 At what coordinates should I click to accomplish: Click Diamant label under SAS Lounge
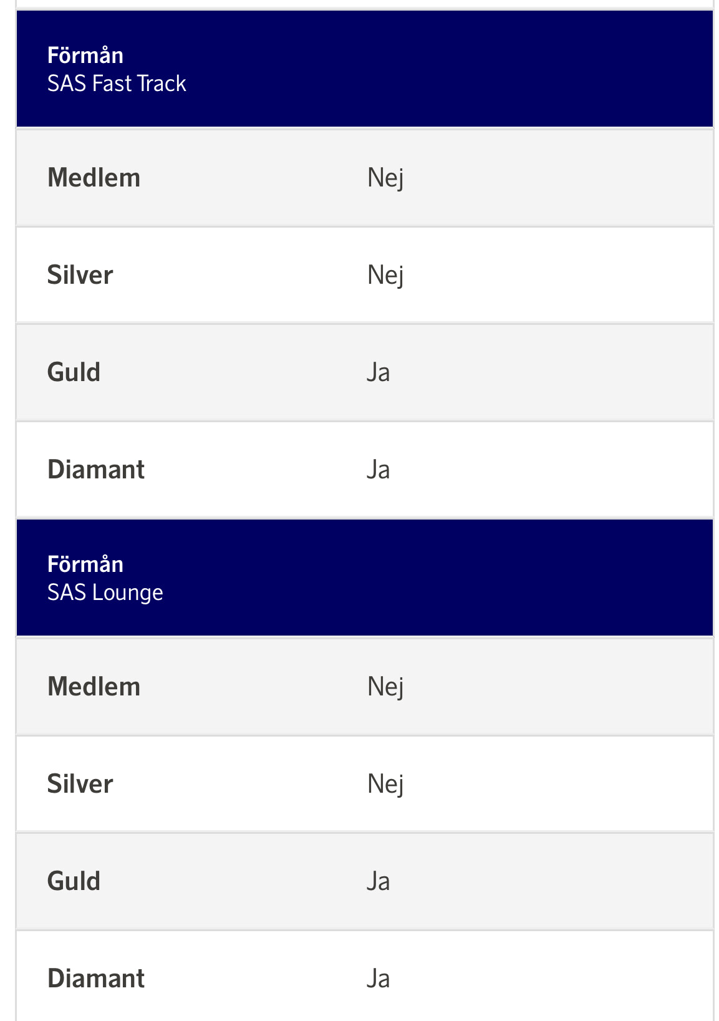point(96,979)
